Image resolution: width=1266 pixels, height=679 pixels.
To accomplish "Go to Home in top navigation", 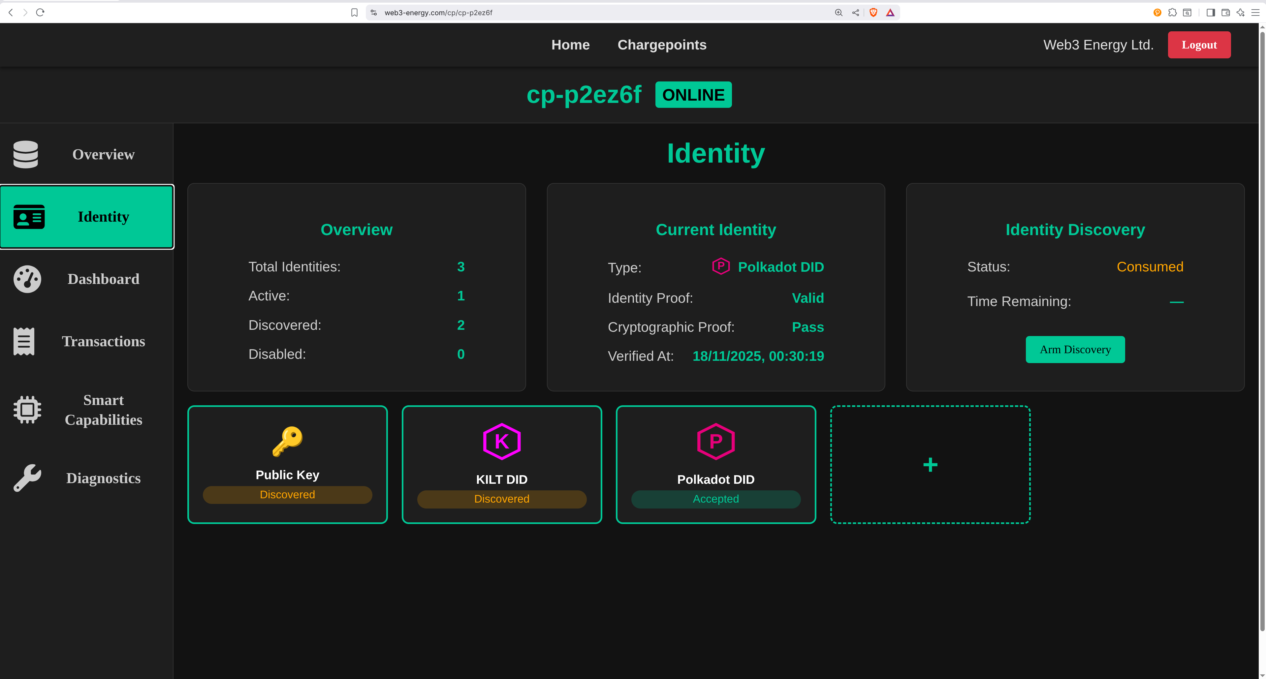I will point(570,45).
